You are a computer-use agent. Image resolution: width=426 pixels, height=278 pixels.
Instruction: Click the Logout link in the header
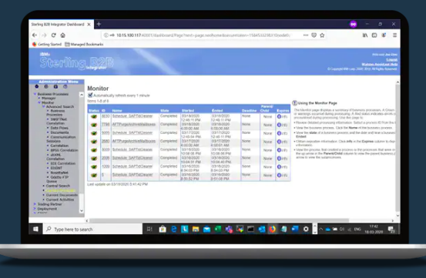392,59
